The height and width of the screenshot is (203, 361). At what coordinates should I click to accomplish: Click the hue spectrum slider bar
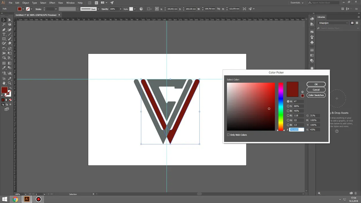[x=281, y=107]
